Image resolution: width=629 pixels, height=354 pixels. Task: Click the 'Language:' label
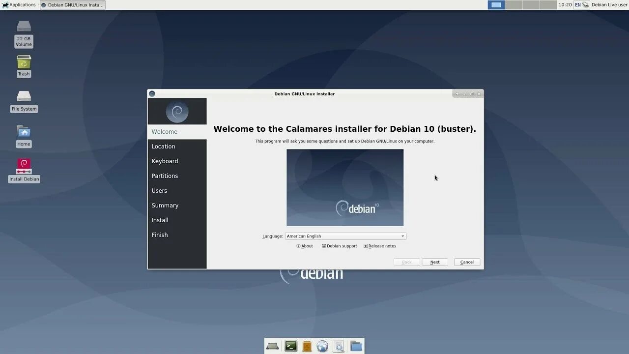pos(273,236)
